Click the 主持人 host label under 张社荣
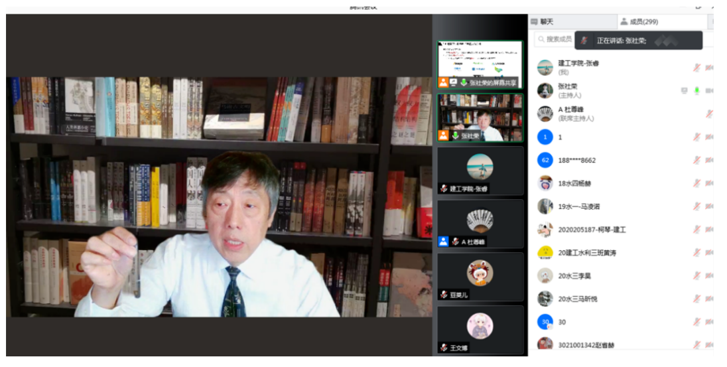The width and height of the screenshot is (727, 367). click(x=569, y=96)
